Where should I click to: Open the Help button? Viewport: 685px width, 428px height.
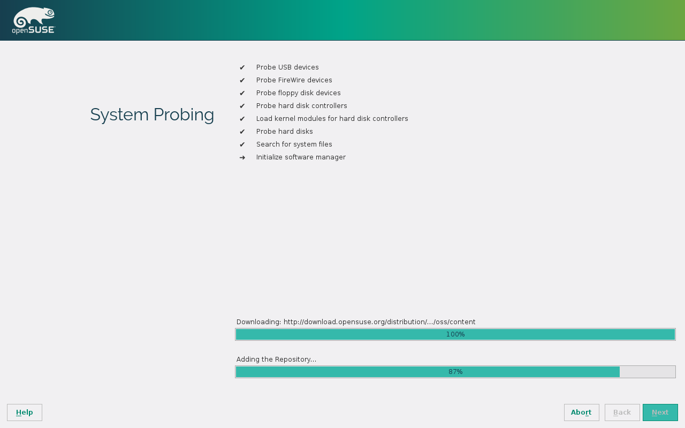pyautogui.click(x=25, y=412)
